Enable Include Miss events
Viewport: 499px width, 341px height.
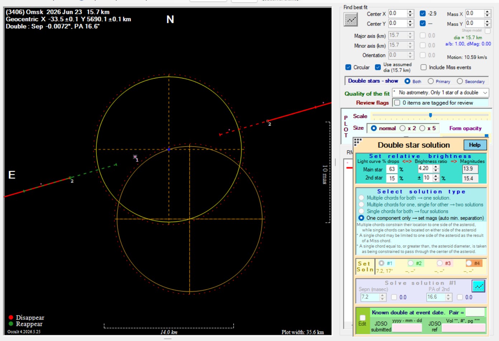[x=424, y=67]
